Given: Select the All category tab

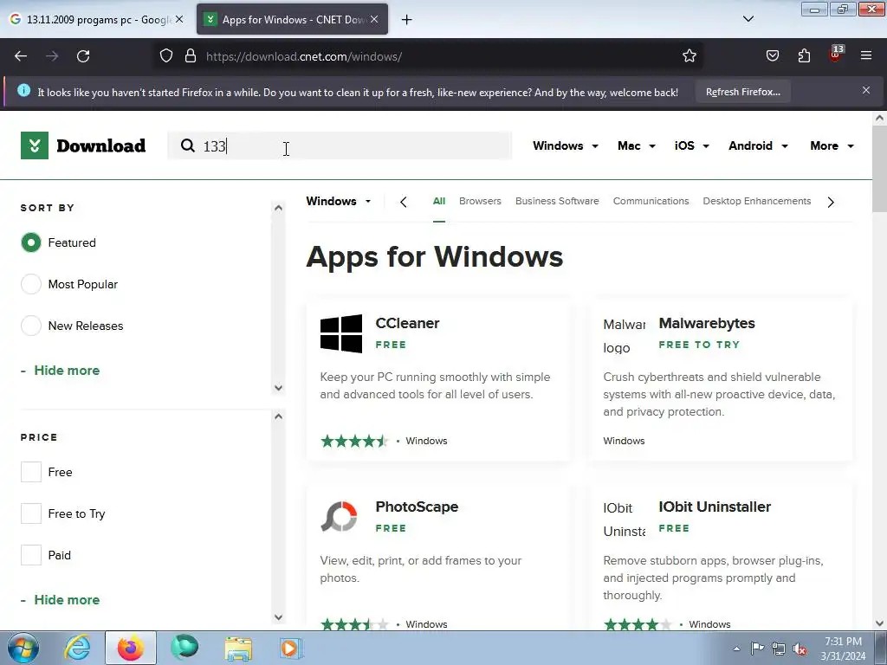Looking at the screenshot, I should pyautogui.click(x=439, y=201).
